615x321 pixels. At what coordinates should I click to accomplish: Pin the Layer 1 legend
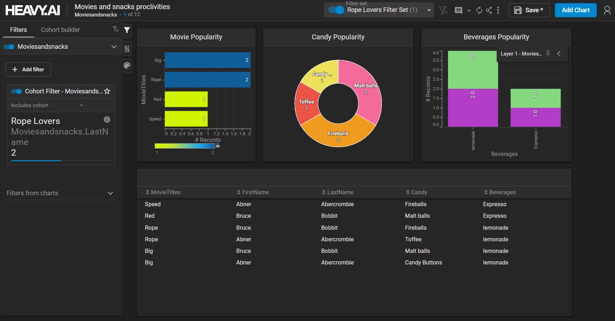[x=548, y=54]
